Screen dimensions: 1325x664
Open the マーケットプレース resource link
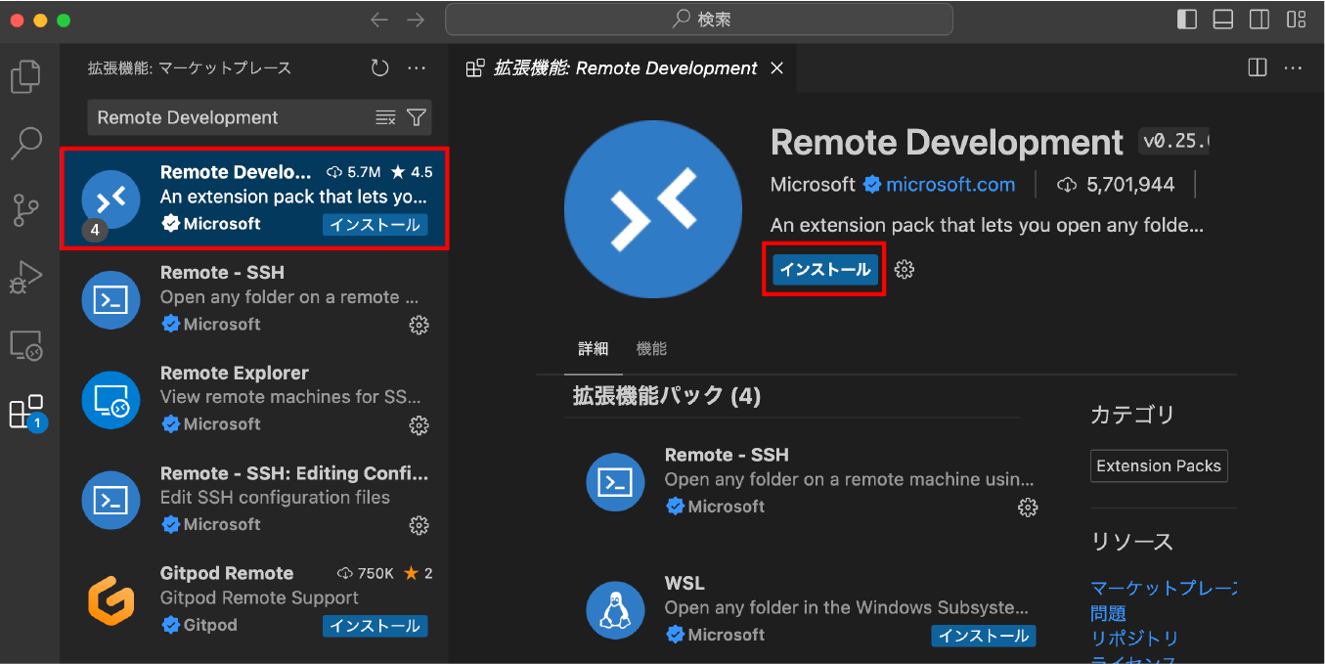coord(1164,588)
